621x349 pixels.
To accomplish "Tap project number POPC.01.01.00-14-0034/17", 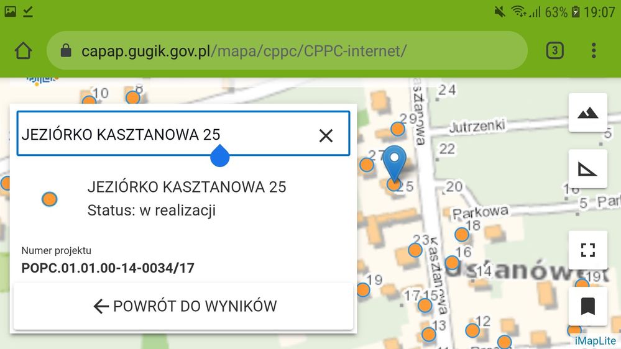I will coord(108,268).
